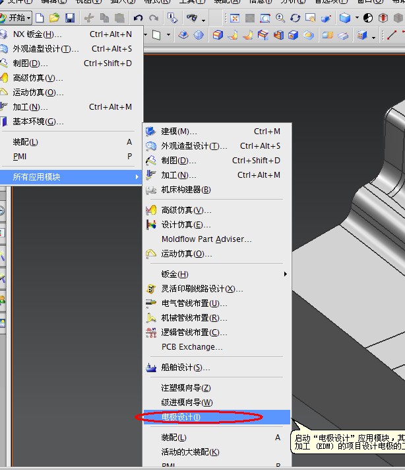405x470 pixels.
Task: Click the Open folder icon
Action: click(54, 18)
